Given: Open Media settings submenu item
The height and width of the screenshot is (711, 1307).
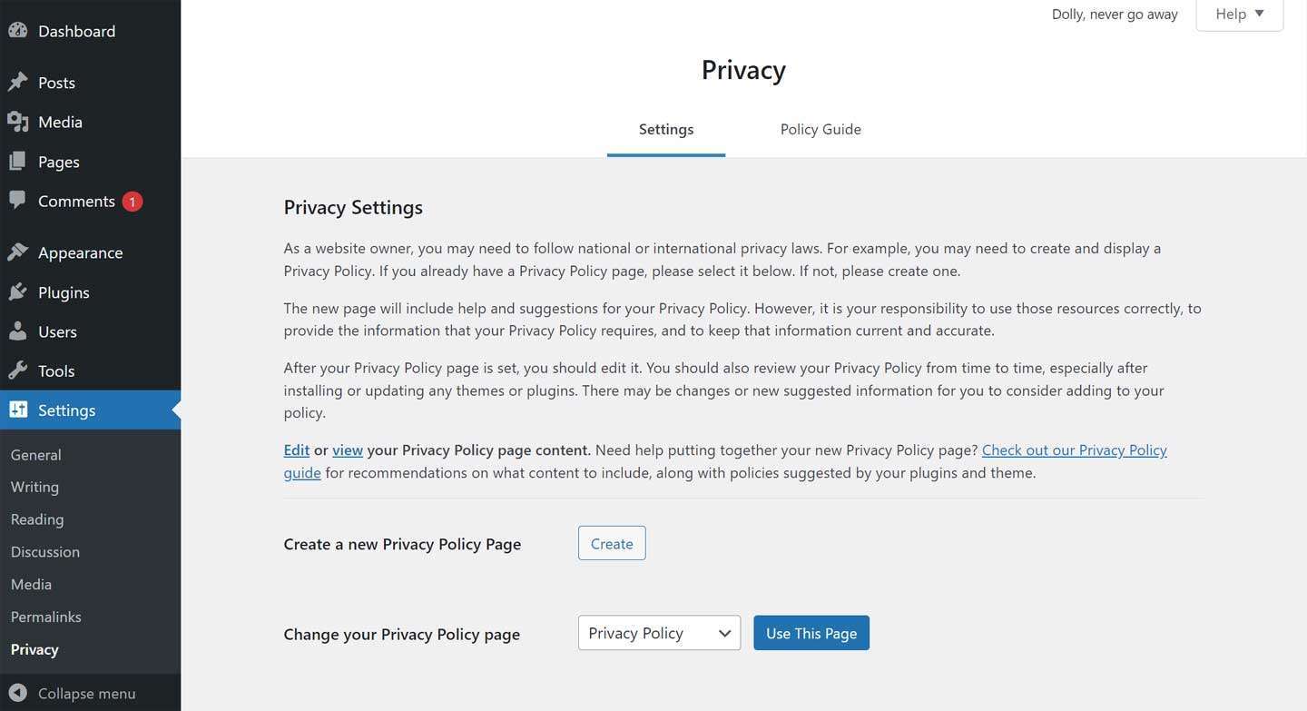Looking at the screenshot, I should pyautogui.click(x=31, y=585).
